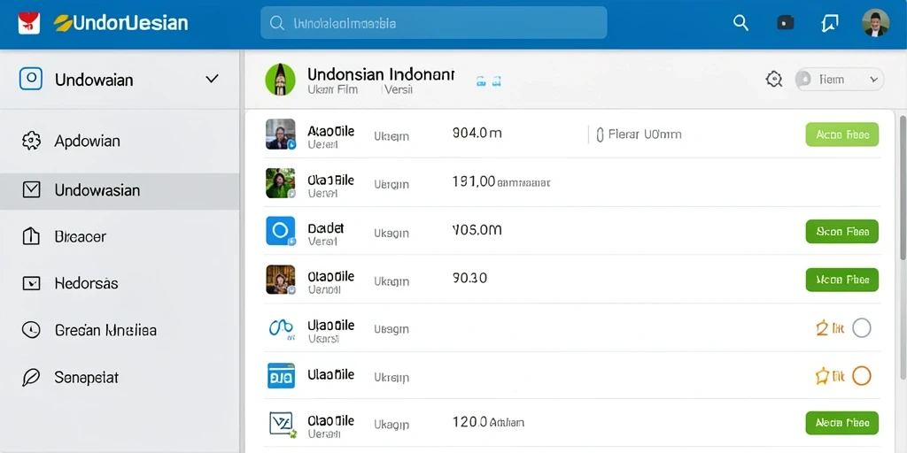The image size is (907, 453).
Task: Click the V05.0m value
Action: pos(477,230)
